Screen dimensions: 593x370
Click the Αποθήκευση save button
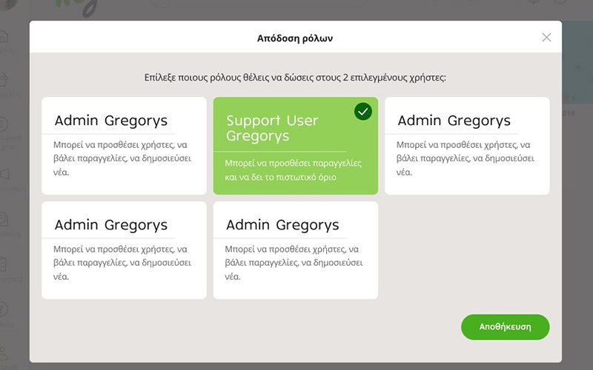[x=505, y=326]
